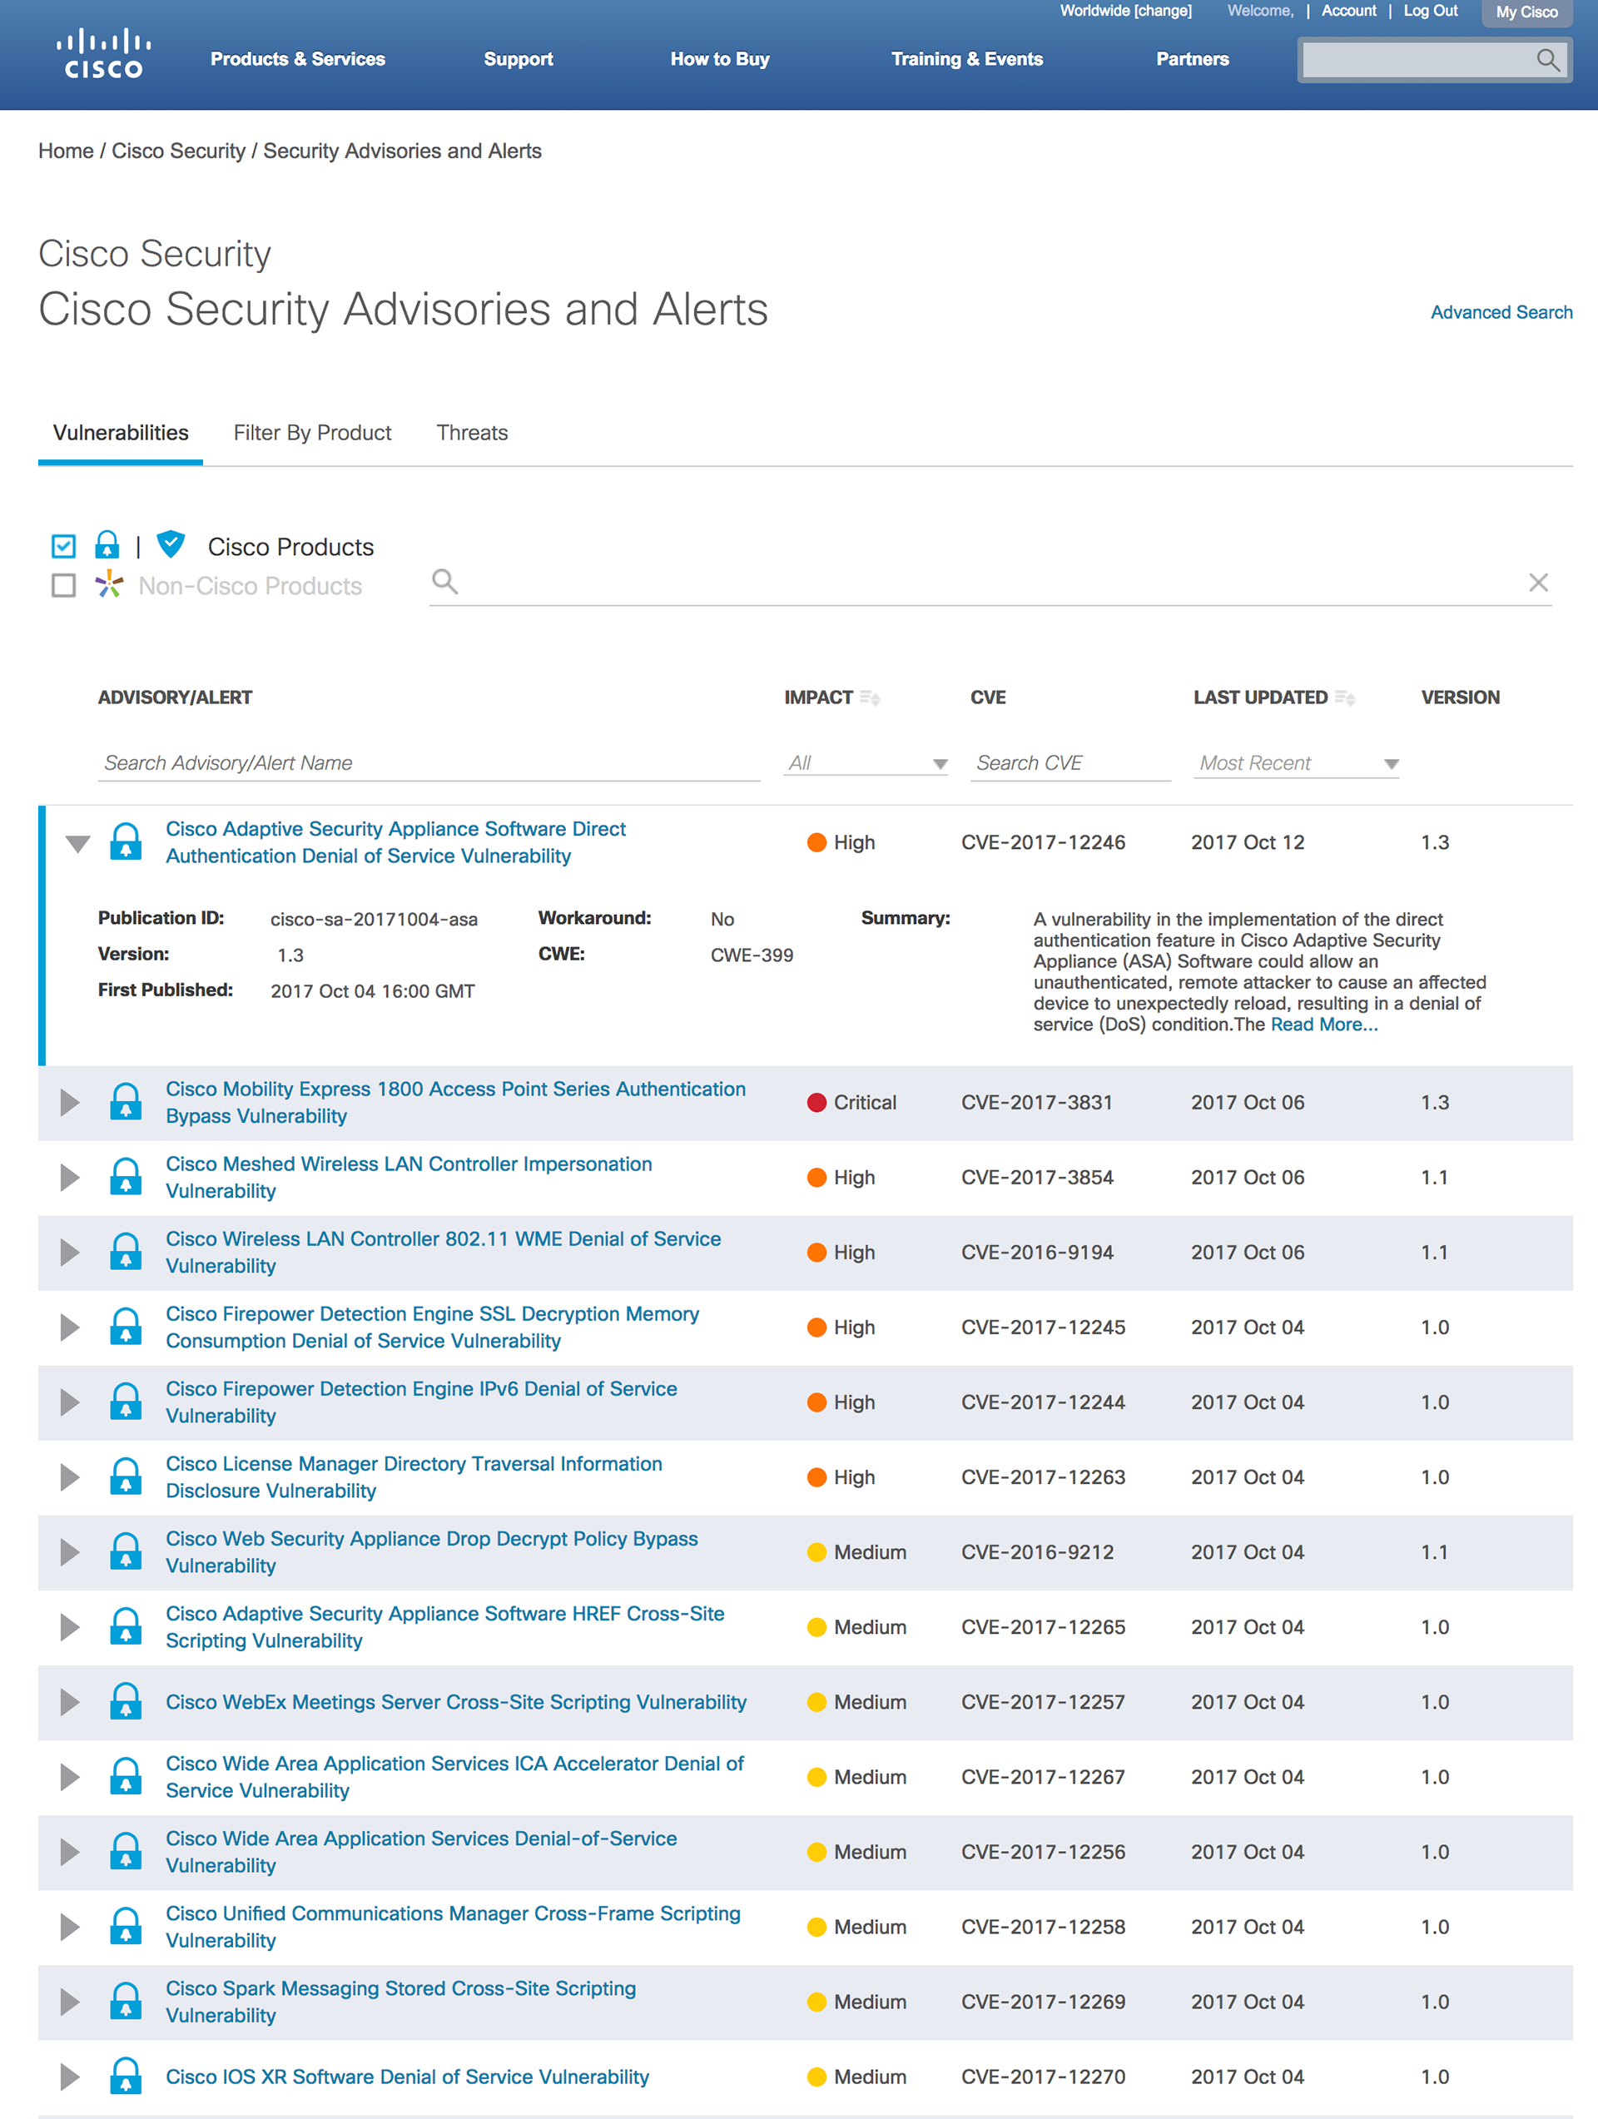
Task: Open the Partners menu
Action: pyautogui.click(x=1192, y=59)
